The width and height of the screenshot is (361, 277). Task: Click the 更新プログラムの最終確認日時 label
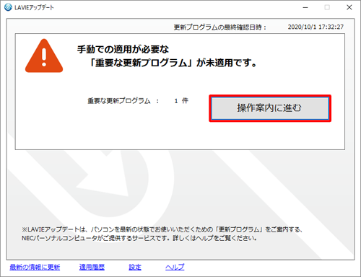pyautogui.click(x=219, y=27)
